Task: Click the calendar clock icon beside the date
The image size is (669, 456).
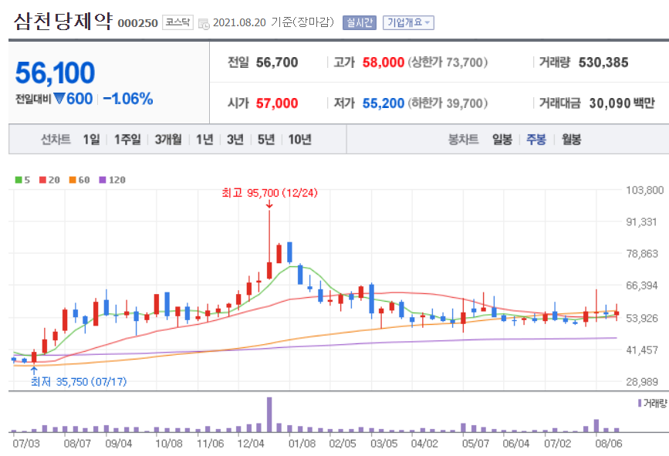Action: (x=204, y=24)
